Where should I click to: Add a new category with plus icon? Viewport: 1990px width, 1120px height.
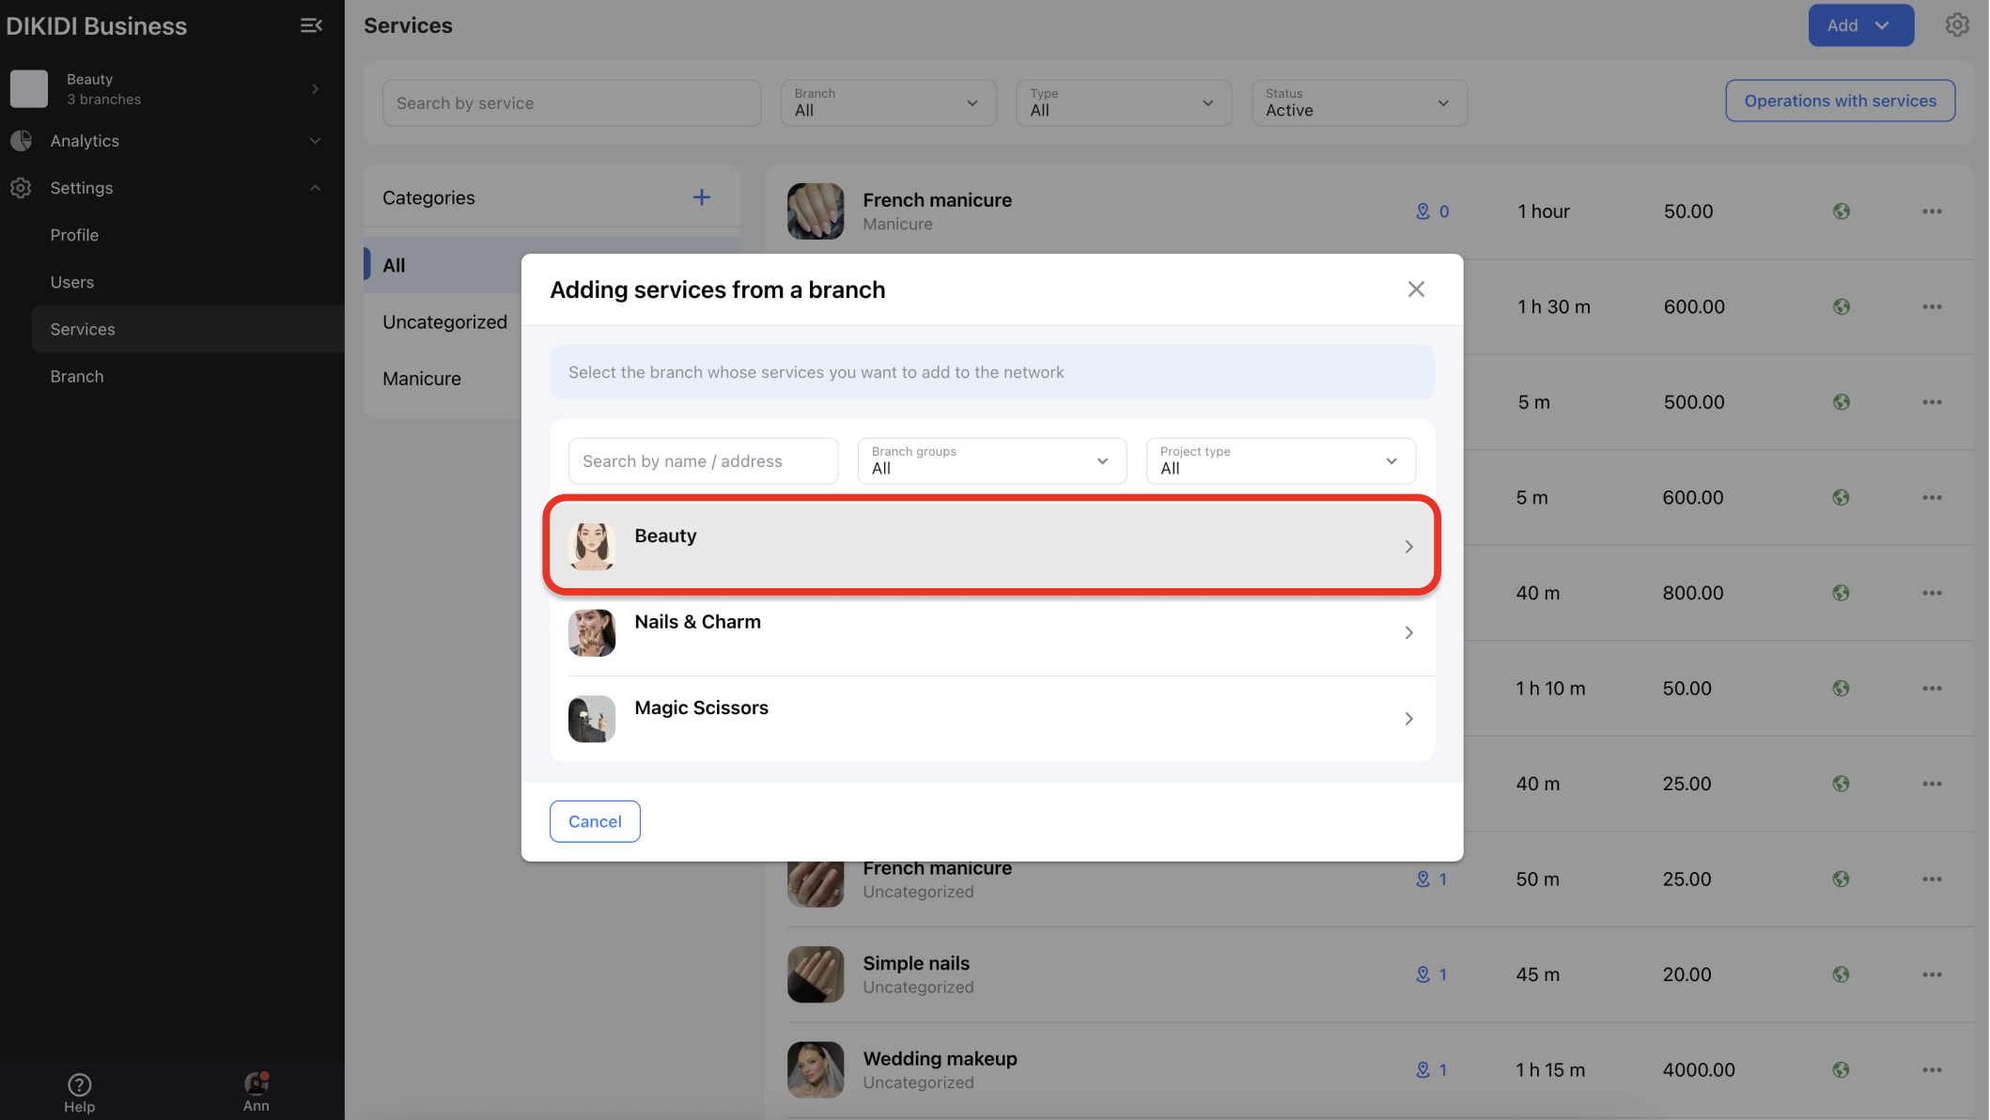(x=701, y=197)
